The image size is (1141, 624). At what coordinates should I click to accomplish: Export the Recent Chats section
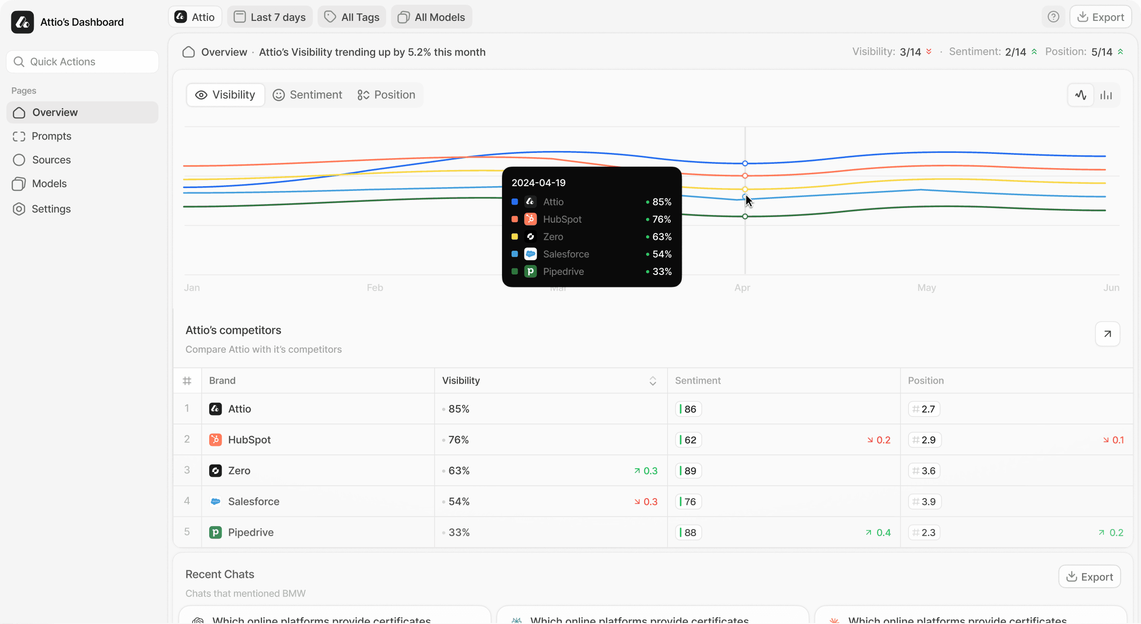[1089, 577]
